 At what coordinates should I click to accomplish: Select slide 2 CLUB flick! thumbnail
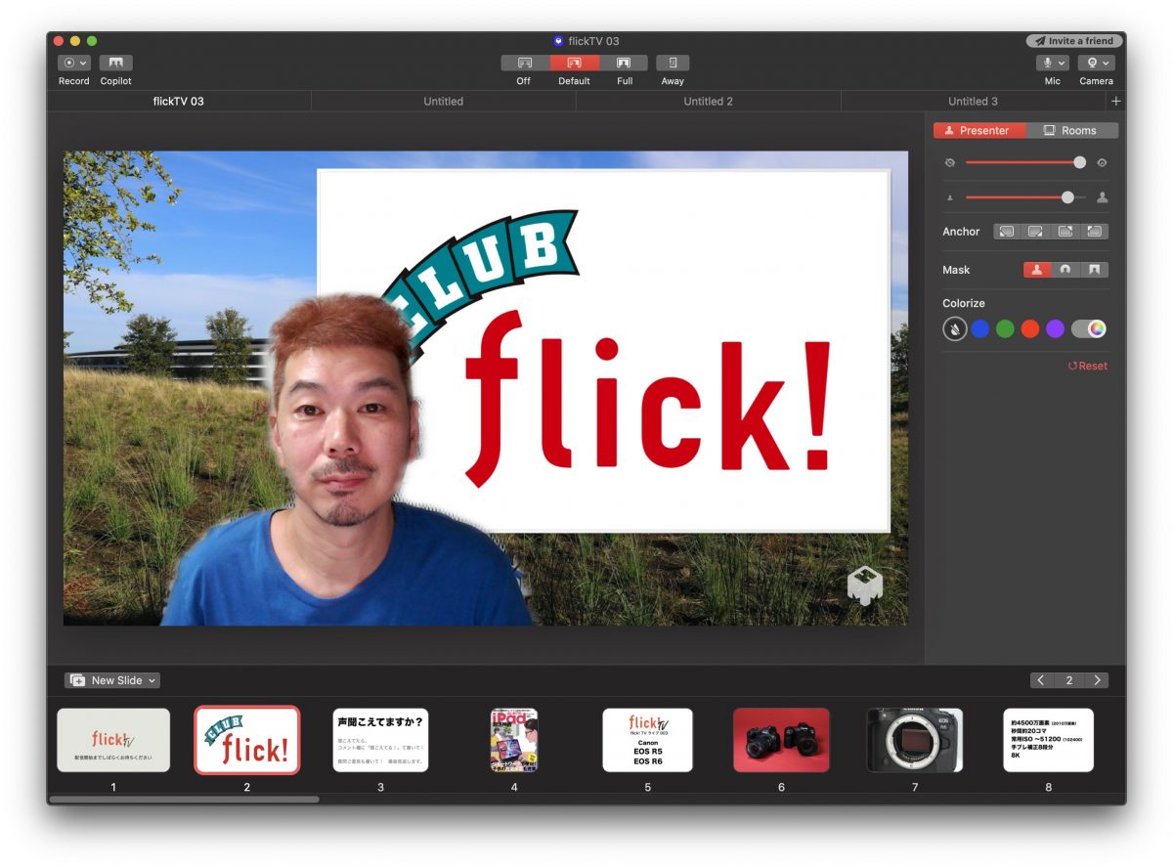coord(247,740)
